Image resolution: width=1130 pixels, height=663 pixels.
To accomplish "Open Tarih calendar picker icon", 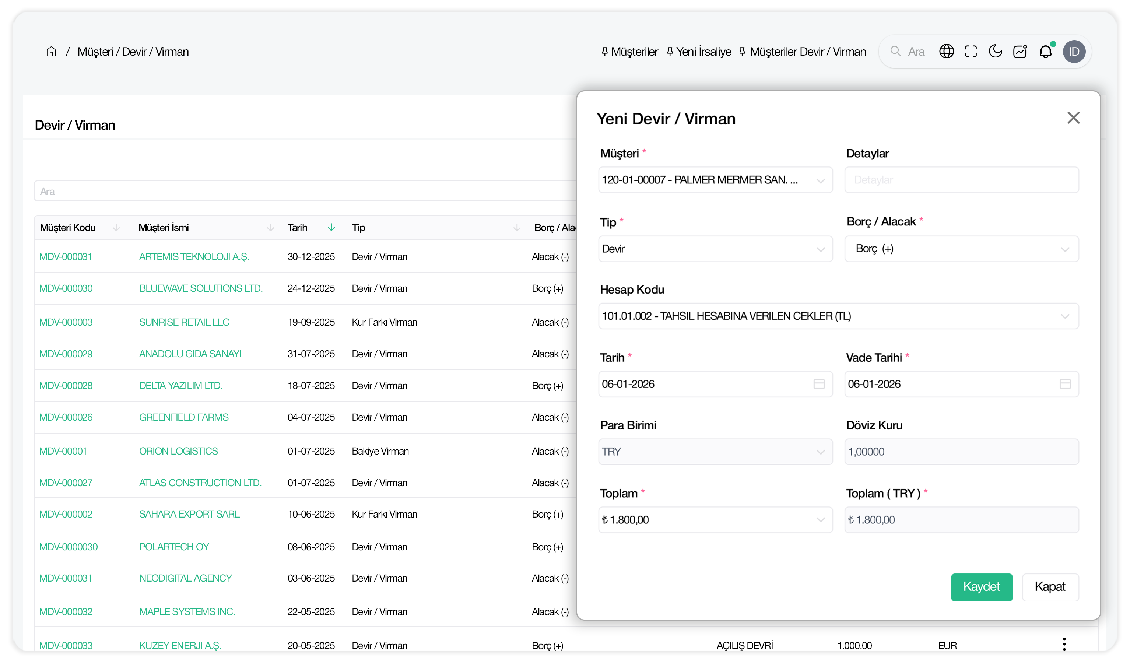I will (819, 384).
